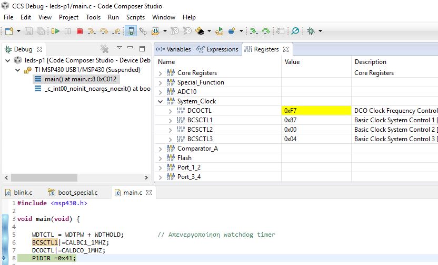This screenshot has width=438, height=265.
Task: Click the Assembly Step Into green icon
Action: click(254, 31)
